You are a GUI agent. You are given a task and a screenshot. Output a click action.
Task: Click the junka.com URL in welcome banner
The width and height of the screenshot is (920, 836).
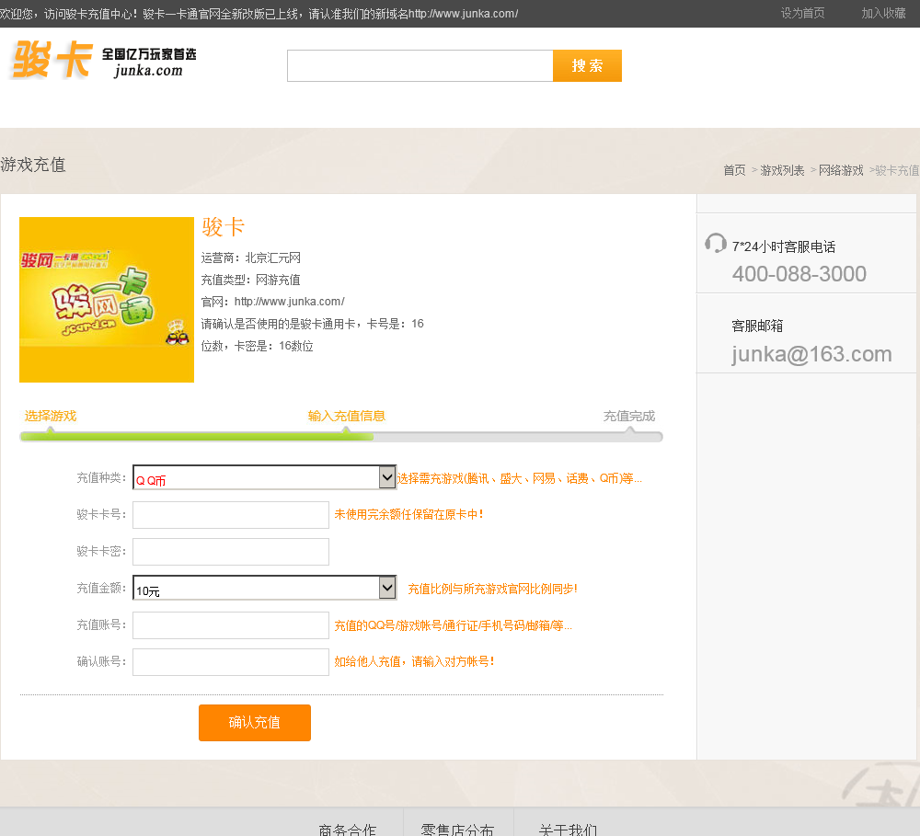pyautogui.click(x=464, y=14)
